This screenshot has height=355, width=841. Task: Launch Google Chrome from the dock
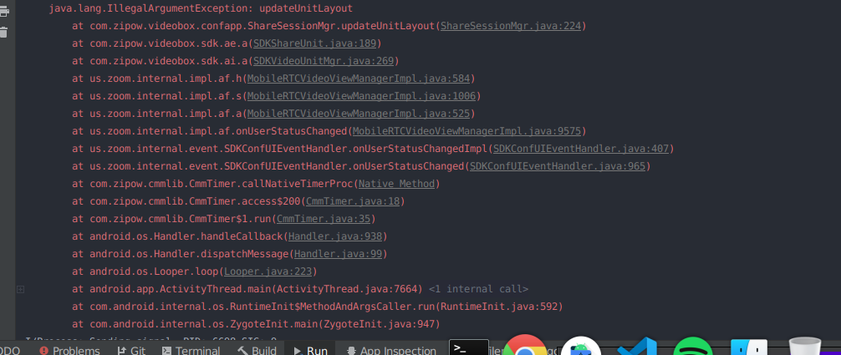click(x=524, y=346)
